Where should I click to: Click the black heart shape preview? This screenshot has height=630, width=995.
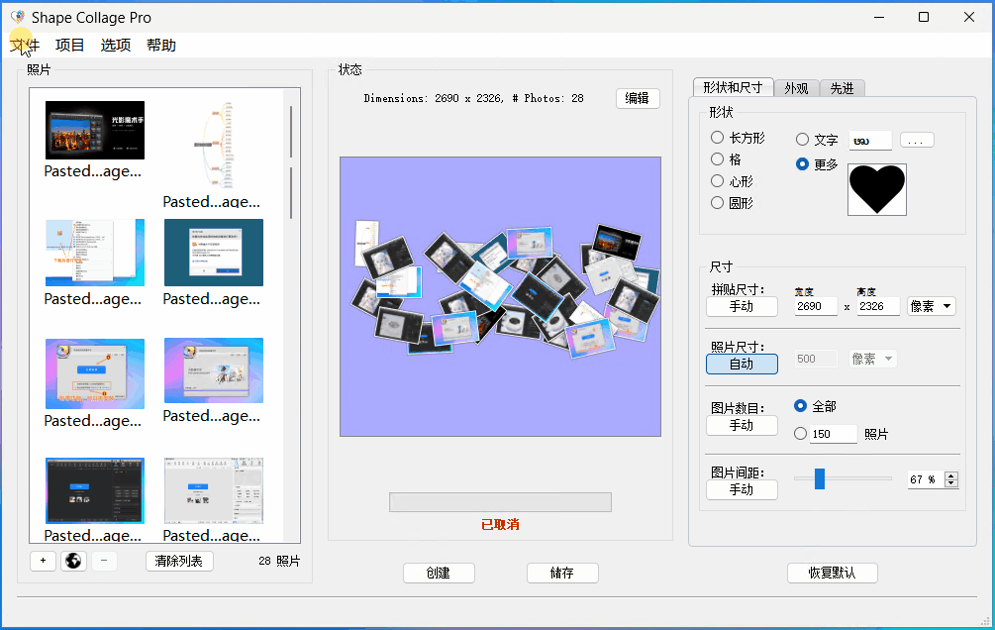tap(877, 189)
